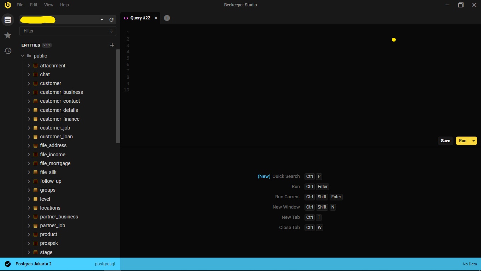Image resolution: width=481 pixels, height=271 pixels.
Task: Open saved queries via the star icon
Action: click(8, 35)
